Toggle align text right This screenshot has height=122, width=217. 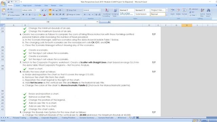tap(57, 15)
